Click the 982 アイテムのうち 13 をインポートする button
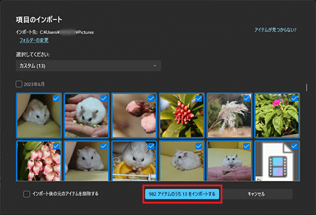 tap(182, 194)
